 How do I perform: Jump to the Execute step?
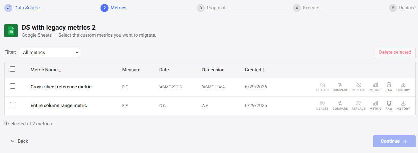306,8
